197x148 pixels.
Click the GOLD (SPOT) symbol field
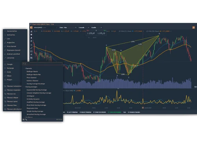tap(45, 28)
